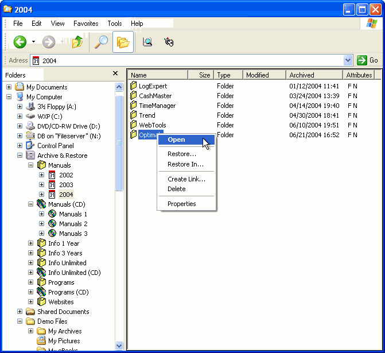Viewport: 385px width, 353px height.
Task: Choose Create Link... in the context menu
Action: [186, 179]
